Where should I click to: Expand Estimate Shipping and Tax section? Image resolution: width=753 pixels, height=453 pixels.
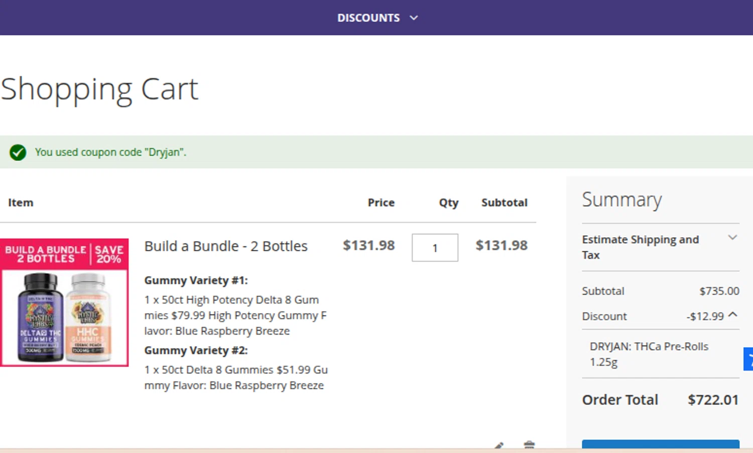(732, 238)
